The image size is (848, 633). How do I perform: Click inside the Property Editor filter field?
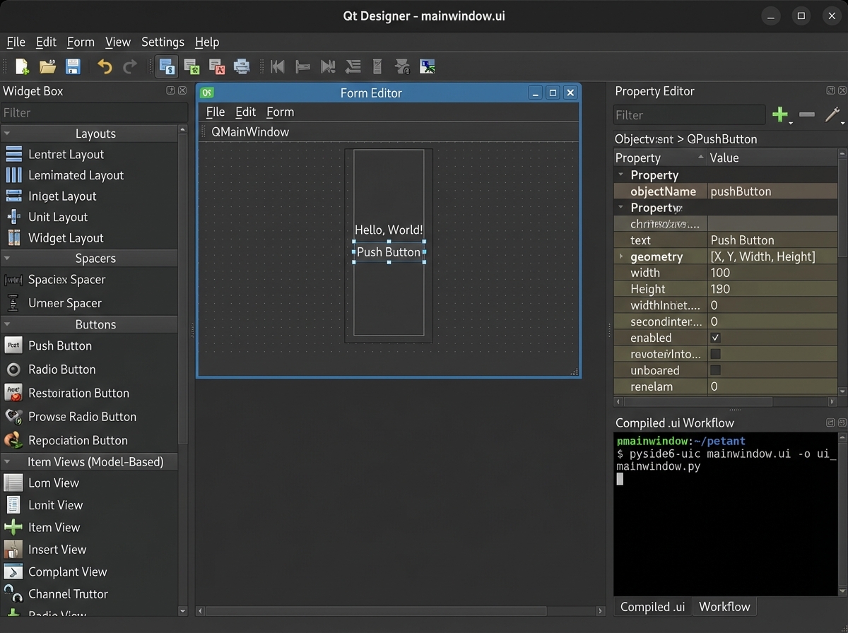click(x=689, y=114)
